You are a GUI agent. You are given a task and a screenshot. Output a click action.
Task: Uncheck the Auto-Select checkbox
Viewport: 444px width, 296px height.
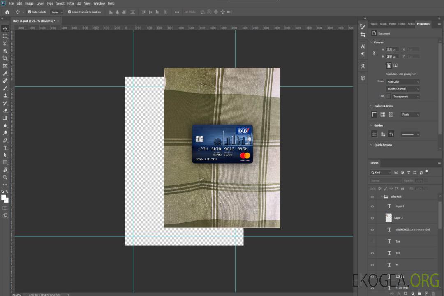(x=29, y=12)
